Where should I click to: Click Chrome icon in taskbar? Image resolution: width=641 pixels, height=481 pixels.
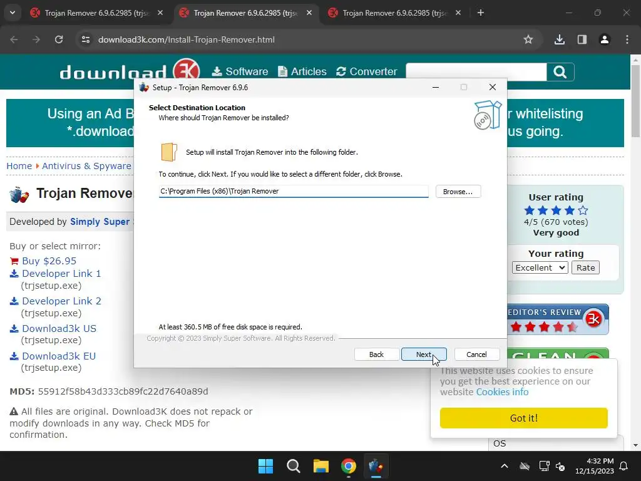(348, 466)
